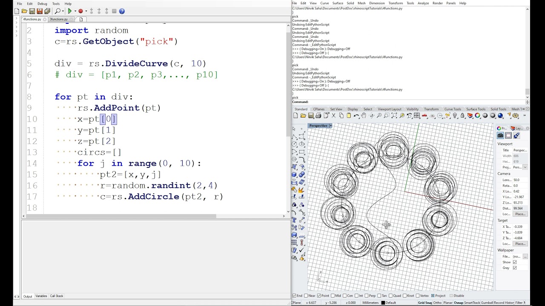
Task: Save the current Python script
Action: pyautogui.click(x=32, y=11)
